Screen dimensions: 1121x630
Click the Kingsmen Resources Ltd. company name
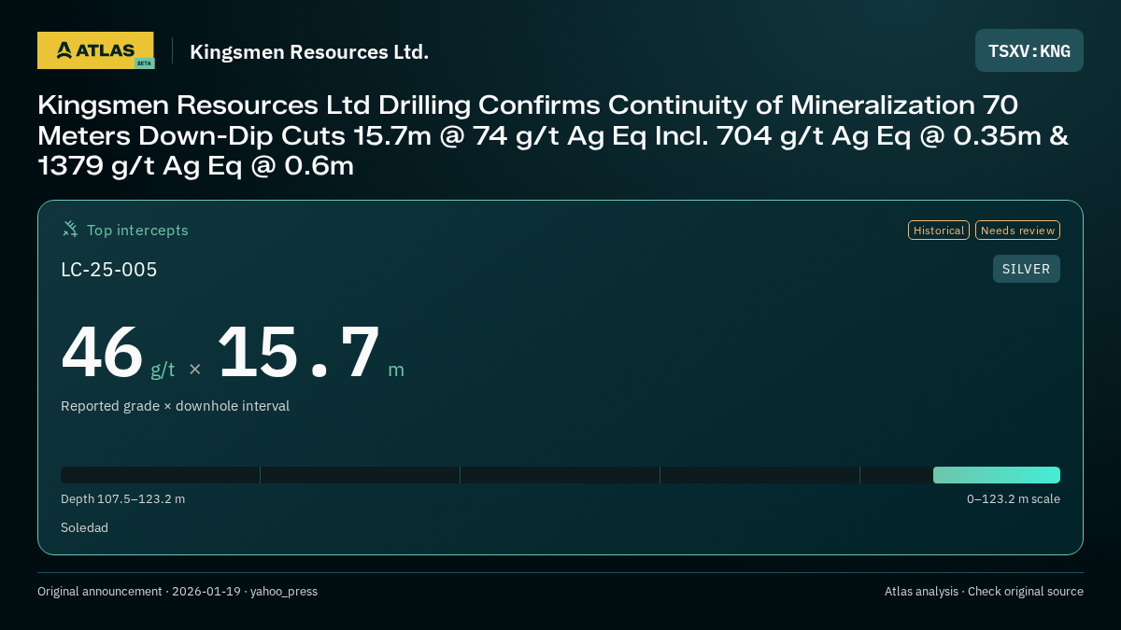309,51
